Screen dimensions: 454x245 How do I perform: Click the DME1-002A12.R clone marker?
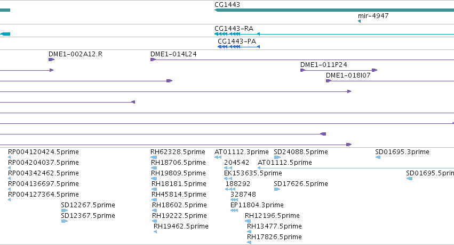(52, 60)
